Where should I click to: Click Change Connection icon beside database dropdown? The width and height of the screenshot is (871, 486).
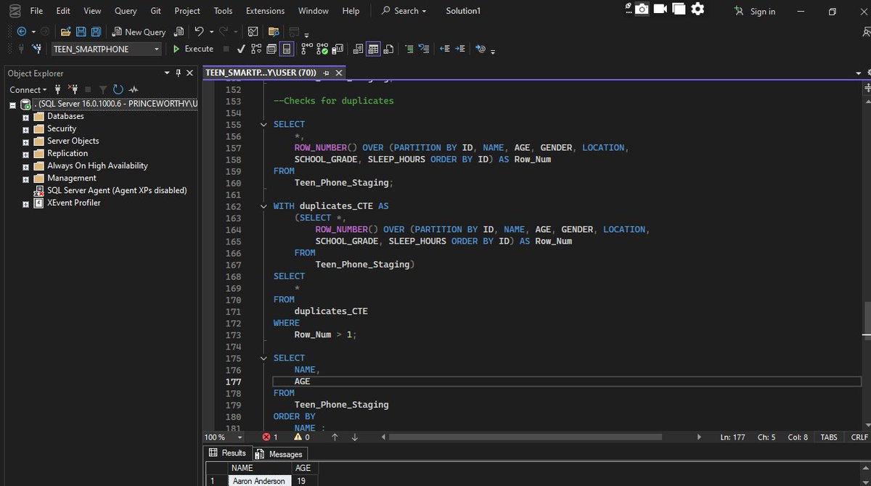36,49
